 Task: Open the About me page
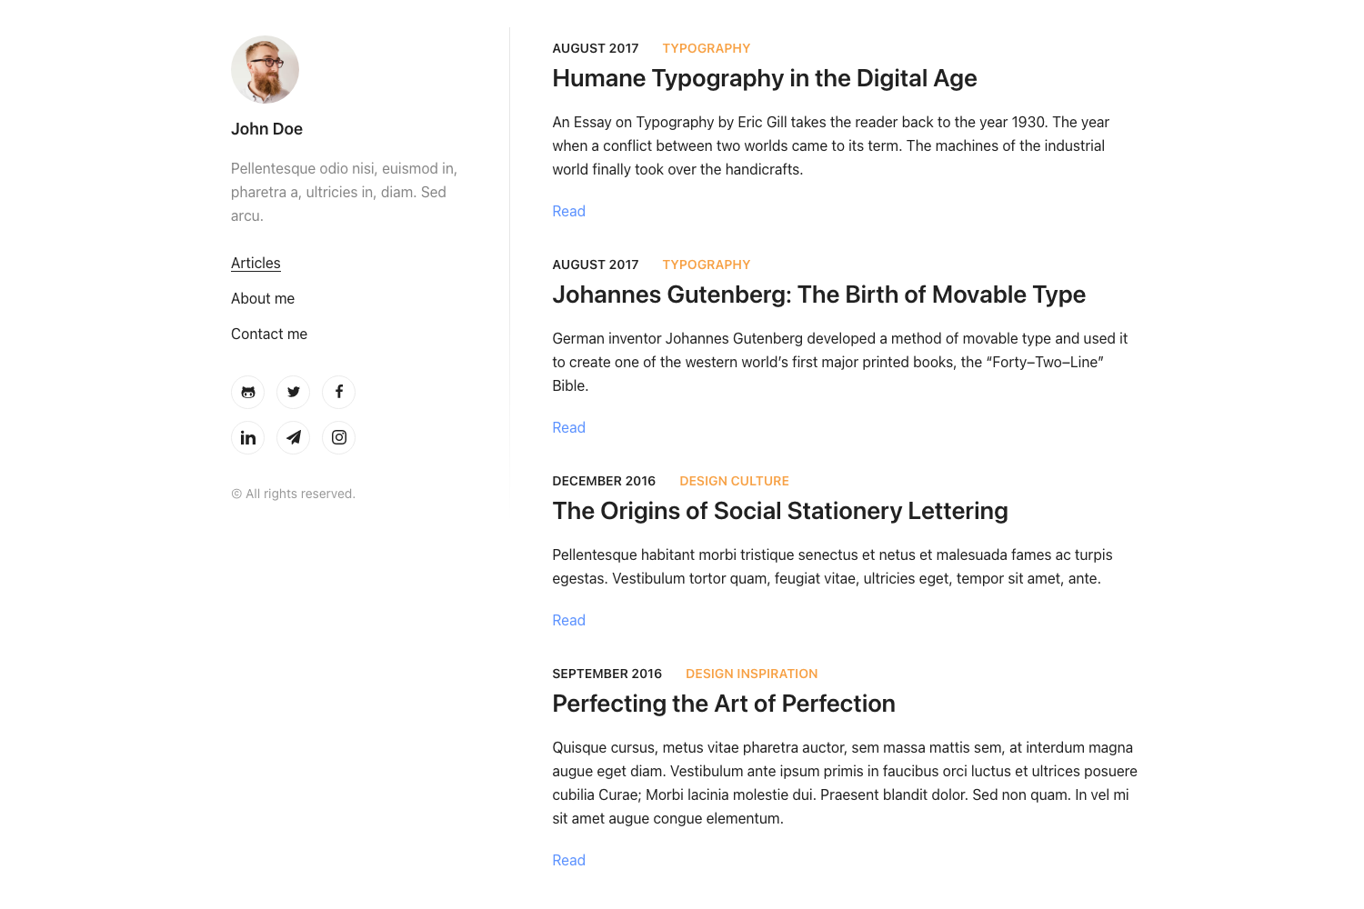[263, 299]
